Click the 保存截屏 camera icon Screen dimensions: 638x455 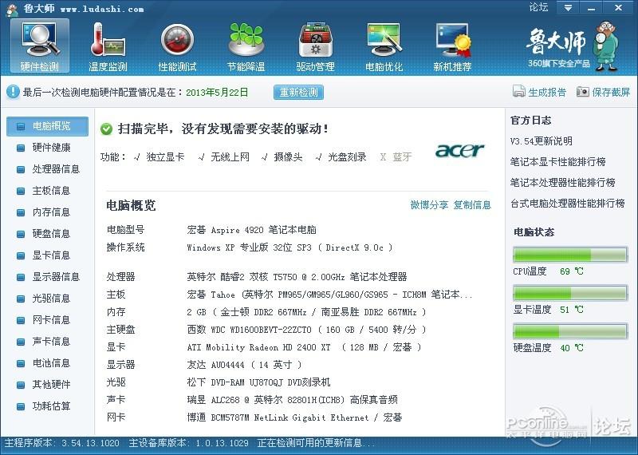pyautogui.click(x=582, y=92)
